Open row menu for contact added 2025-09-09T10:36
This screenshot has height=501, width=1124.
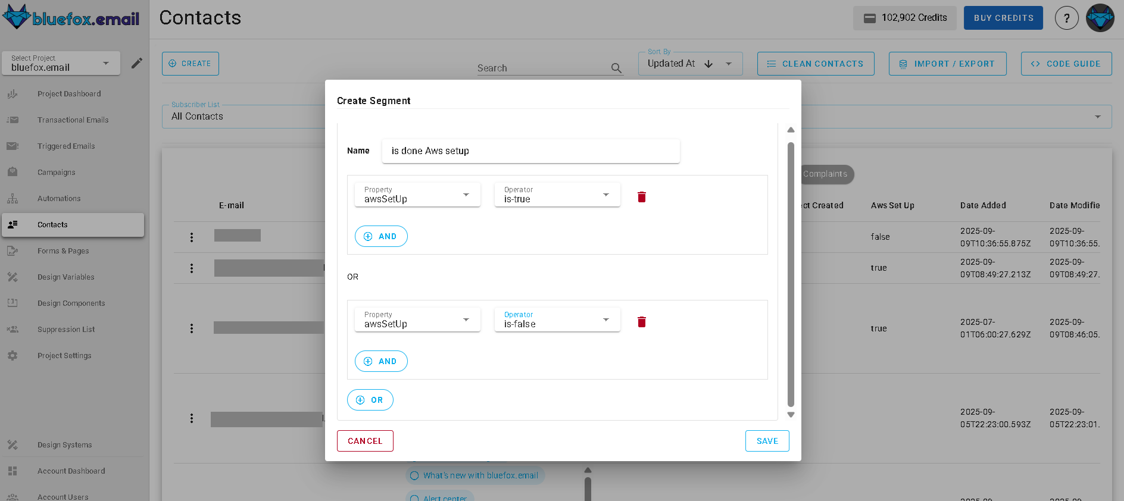[x=192, y=237]
